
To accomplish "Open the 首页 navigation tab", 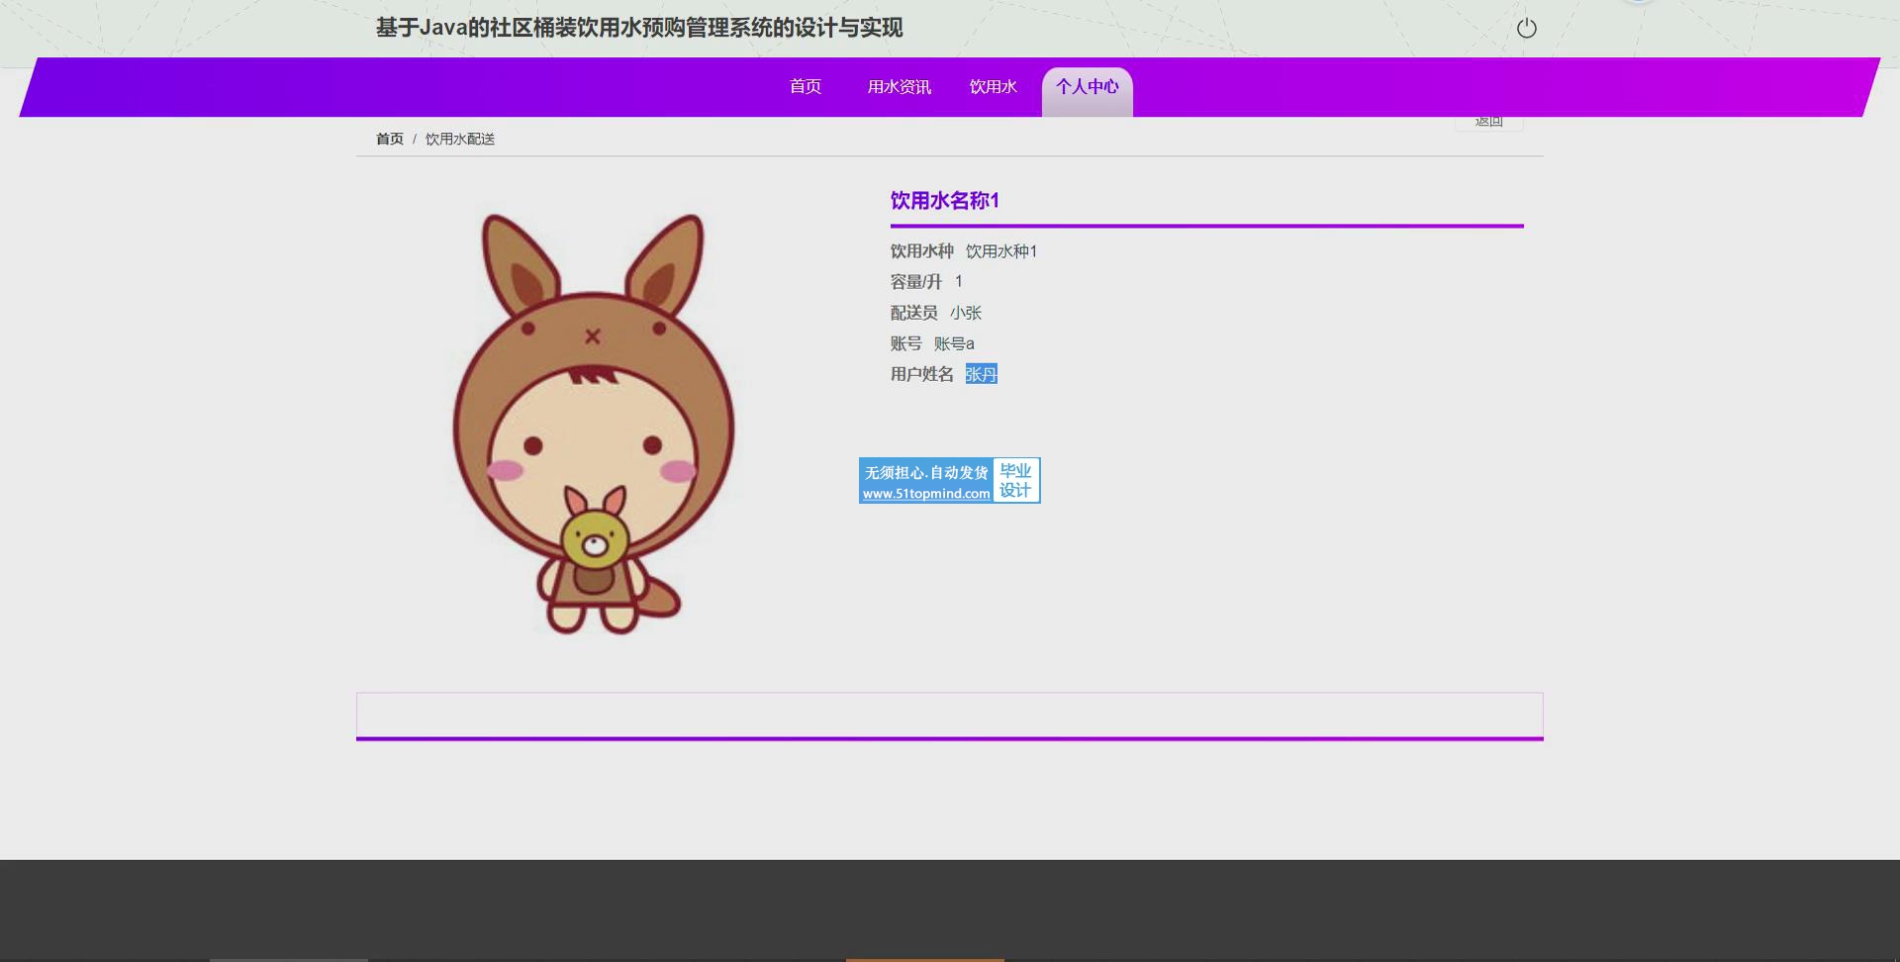I will click(x=805, y=87).
